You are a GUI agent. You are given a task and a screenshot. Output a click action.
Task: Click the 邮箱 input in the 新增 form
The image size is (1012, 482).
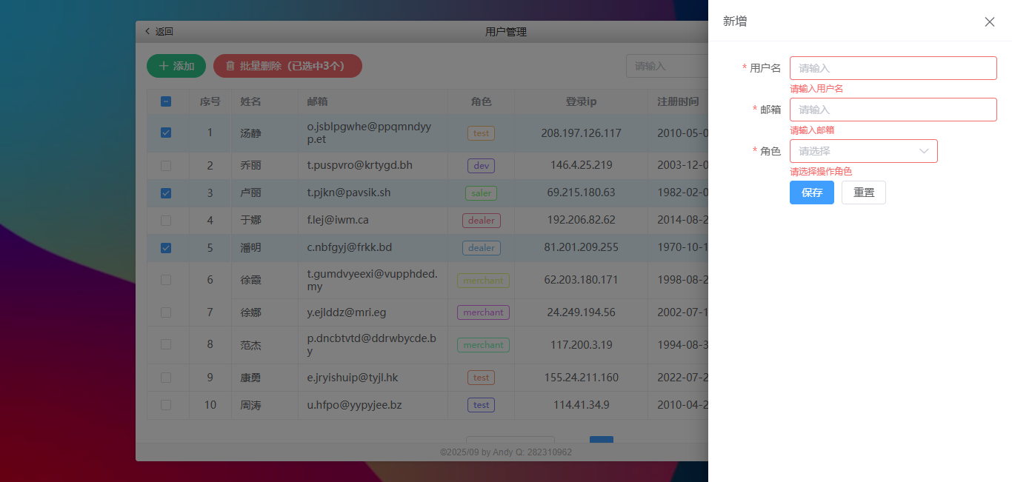[893, 109]
